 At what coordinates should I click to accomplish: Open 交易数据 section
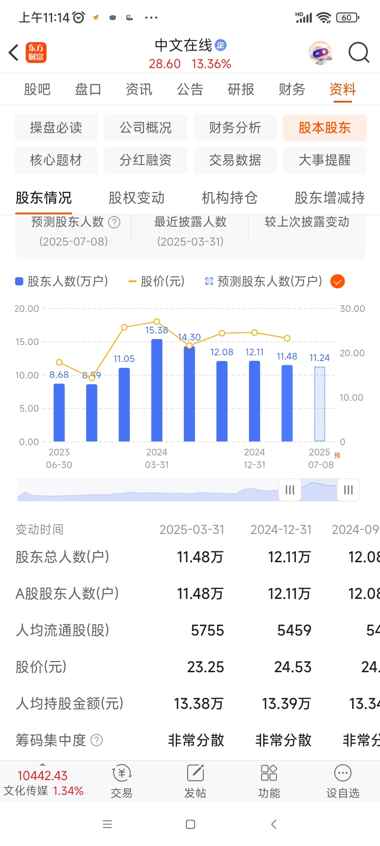pyautogui.click(x=235, y=160)
